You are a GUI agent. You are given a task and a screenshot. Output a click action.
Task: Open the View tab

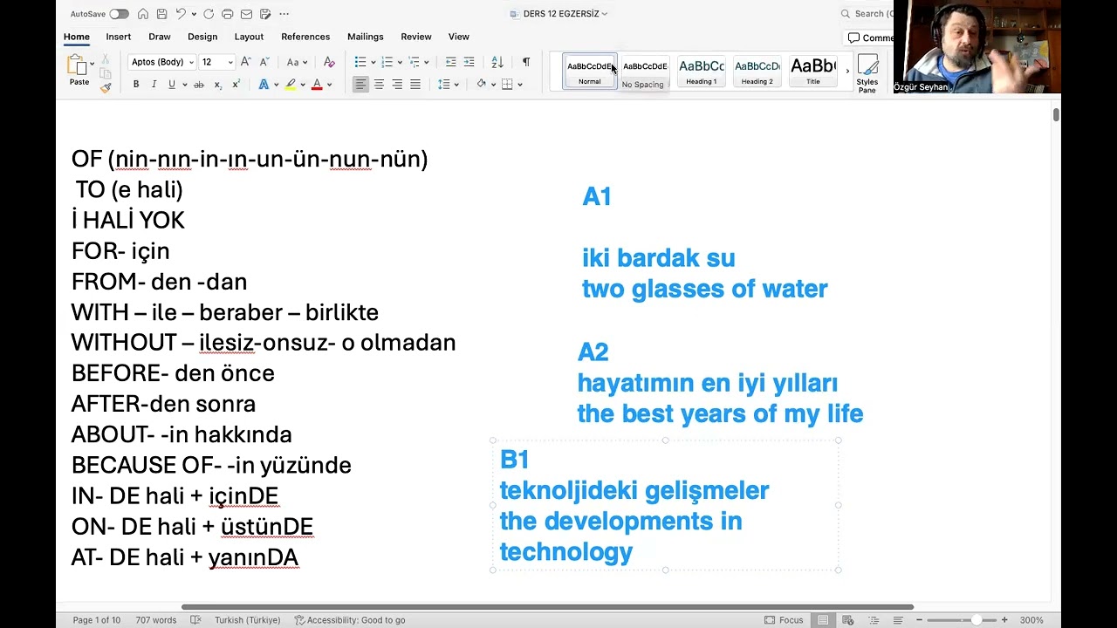459,37
